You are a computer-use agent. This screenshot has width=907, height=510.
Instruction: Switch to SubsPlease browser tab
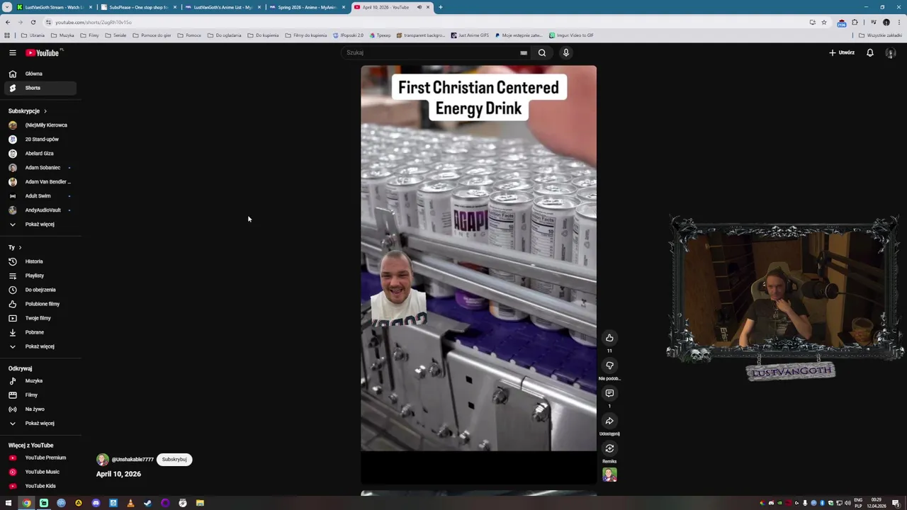pos(138,7)
